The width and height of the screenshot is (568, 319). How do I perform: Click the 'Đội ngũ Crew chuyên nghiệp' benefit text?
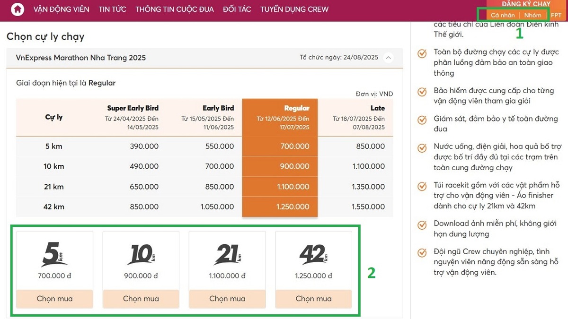(496, 263)
